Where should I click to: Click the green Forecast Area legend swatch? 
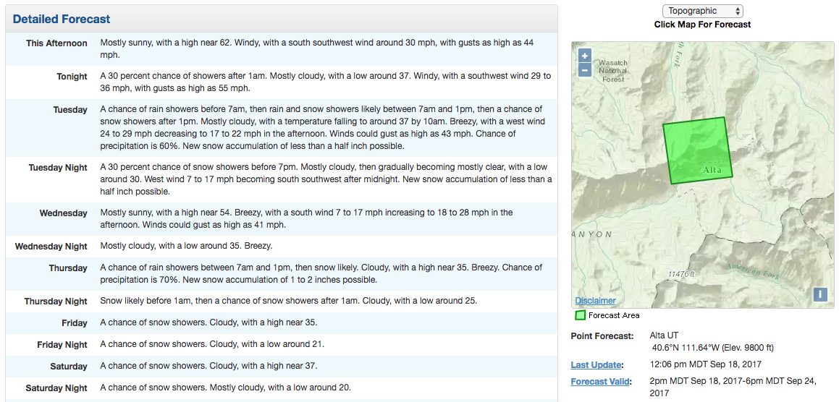580,315
